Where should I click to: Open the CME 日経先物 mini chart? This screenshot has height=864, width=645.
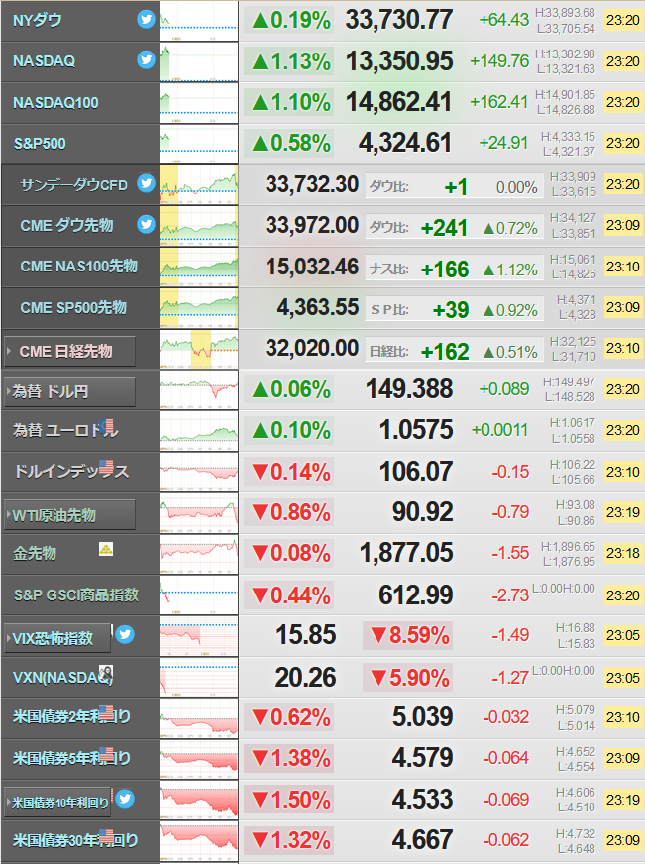199,349
